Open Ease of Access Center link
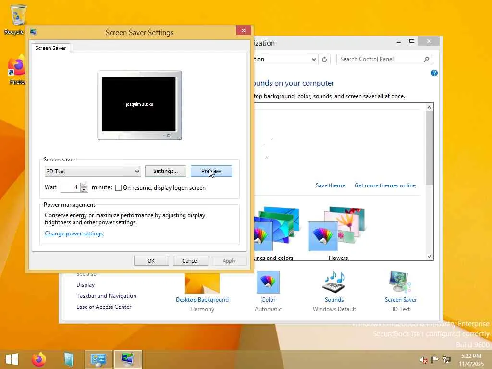Screen dimensions: 492x369 pos(104,307)
